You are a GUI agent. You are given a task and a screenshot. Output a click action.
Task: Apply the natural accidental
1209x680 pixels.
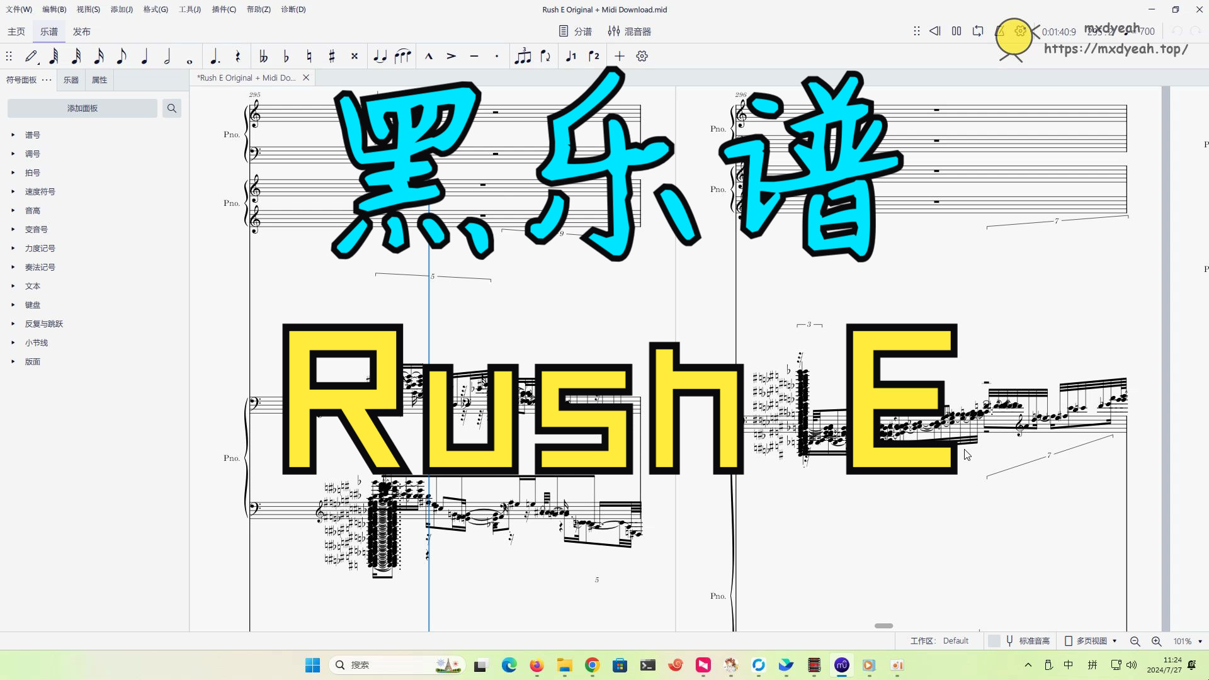click(x=309, y=57)
